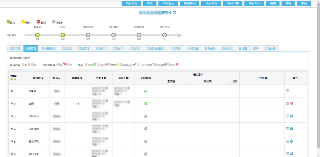Check the 终止 status filter checkbox
The image size is (320, 157).
169,64
